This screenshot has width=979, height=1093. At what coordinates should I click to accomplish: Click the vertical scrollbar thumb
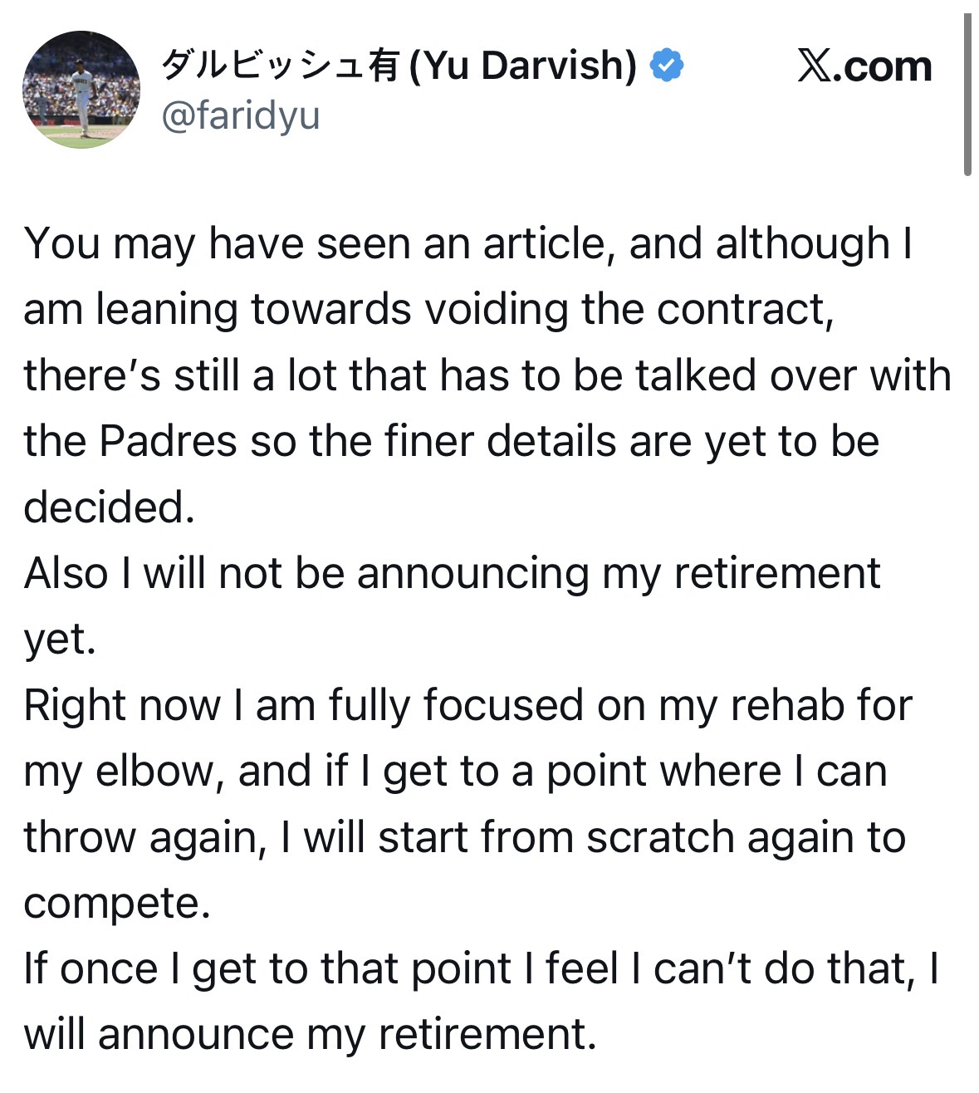point(967,96)
